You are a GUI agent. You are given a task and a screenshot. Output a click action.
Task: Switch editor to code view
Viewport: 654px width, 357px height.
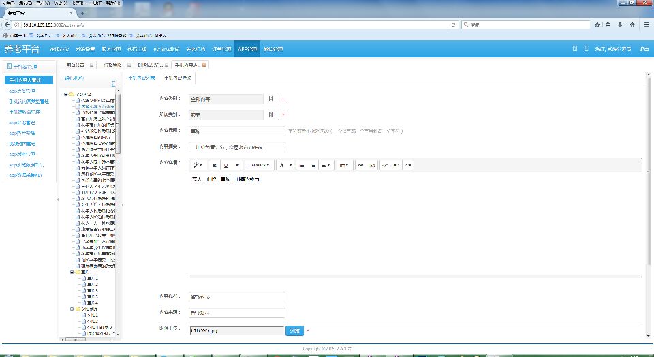click(385, 165)
